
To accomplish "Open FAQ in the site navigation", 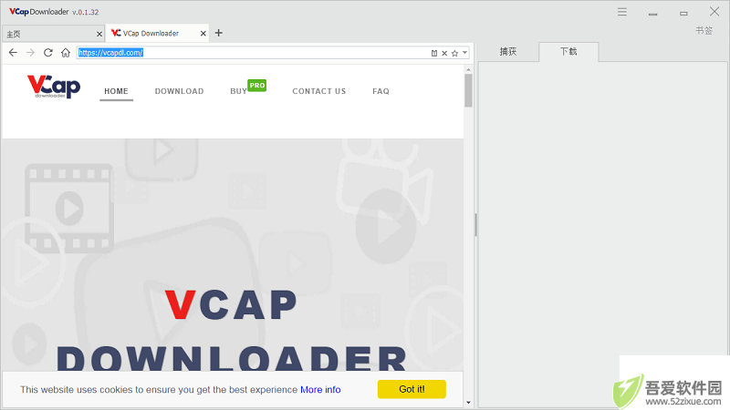I will 381,91.
